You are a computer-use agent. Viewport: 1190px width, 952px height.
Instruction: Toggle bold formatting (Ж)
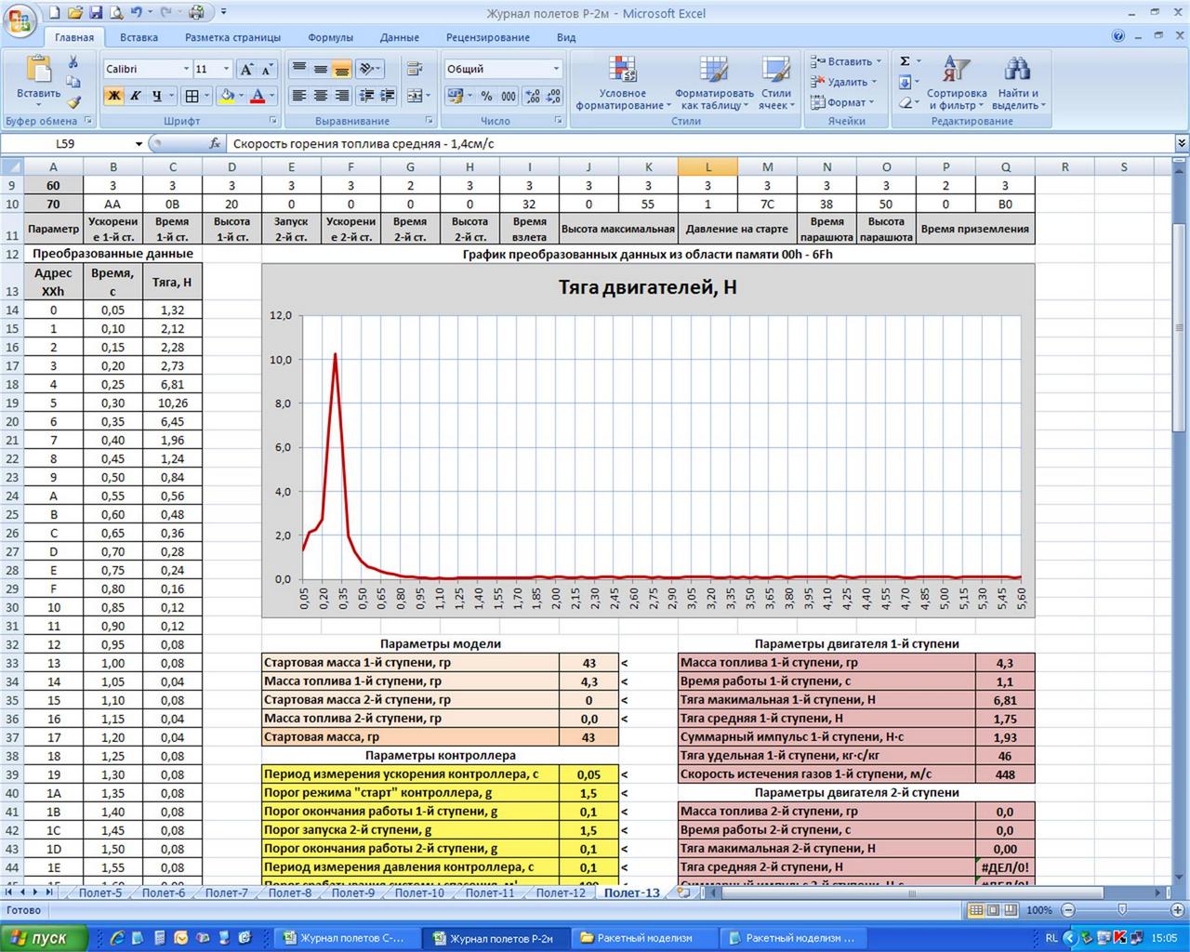pos(113,96)
